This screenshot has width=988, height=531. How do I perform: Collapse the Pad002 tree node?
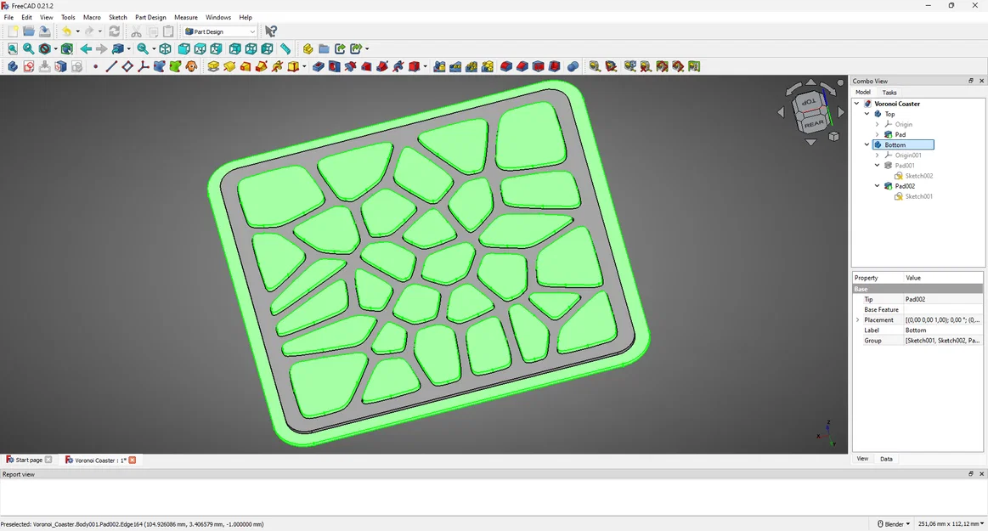click(x=877, y=186)
